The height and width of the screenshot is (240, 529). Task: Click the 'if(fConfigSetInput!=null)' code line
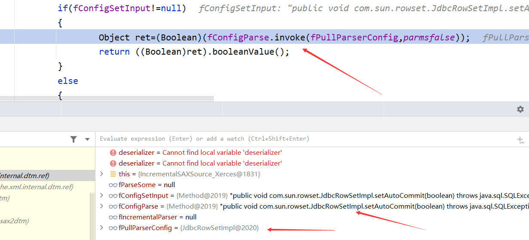122,8
